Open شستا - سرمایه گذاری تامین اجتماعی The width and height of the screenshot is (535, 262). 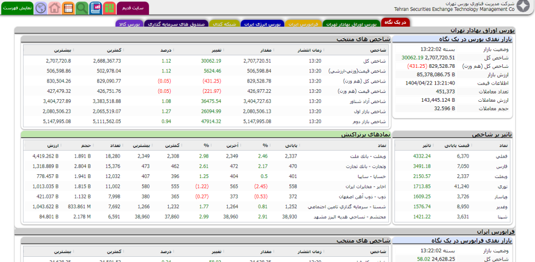click(x=347, y=207)
